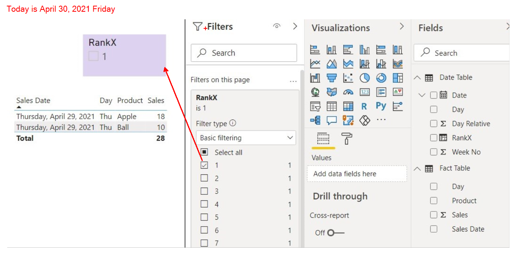This screenshot has width=511, height=253.
Task: Collapse the Filters pane with chevron
Action: (295, 26)
